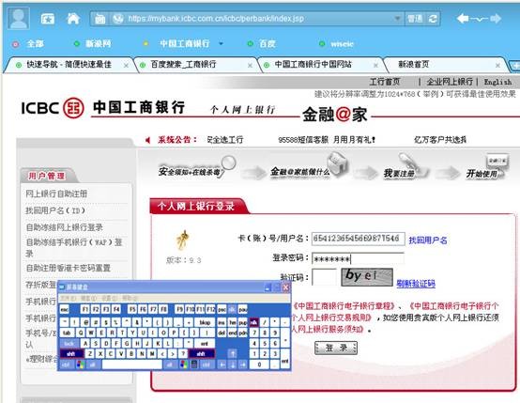
Task: Click the right arrow key on the keyboard
Action: click(x=243, y=364)
